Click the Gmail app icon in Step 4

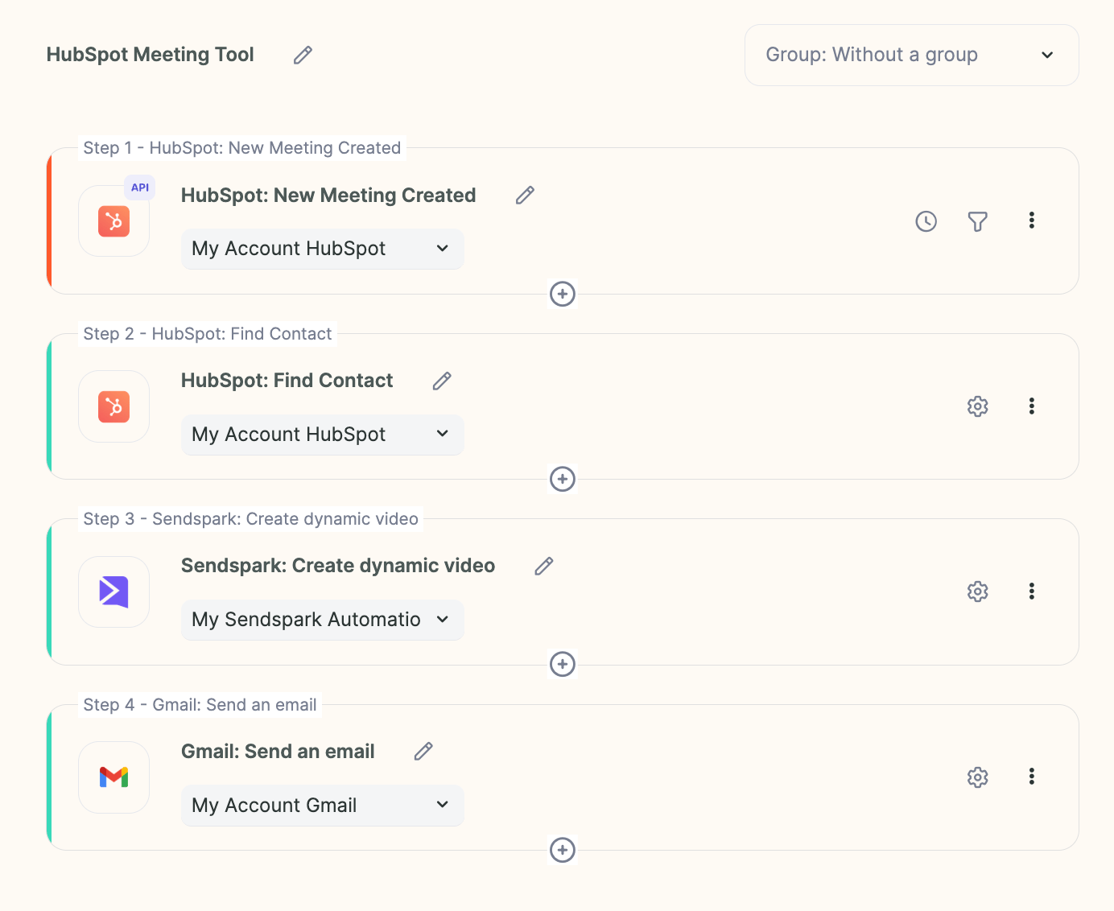click(114, 777)
